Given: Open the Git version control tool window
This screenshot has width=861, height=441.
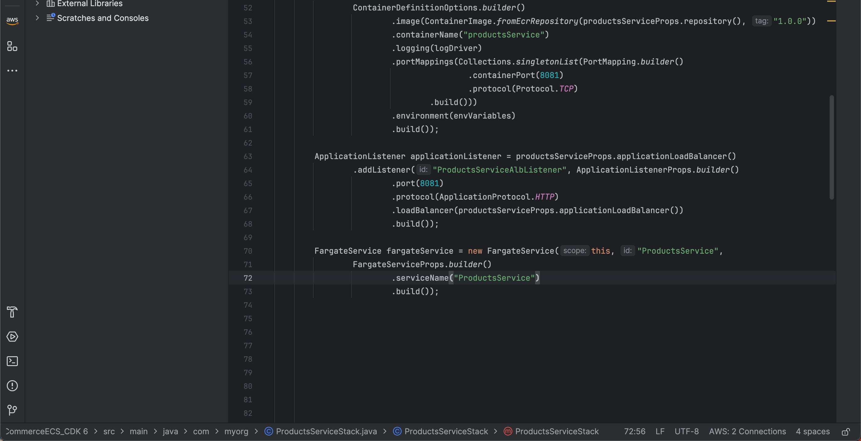Looking at the screenshot, I should pyautogui.click(x=12, y=410).
